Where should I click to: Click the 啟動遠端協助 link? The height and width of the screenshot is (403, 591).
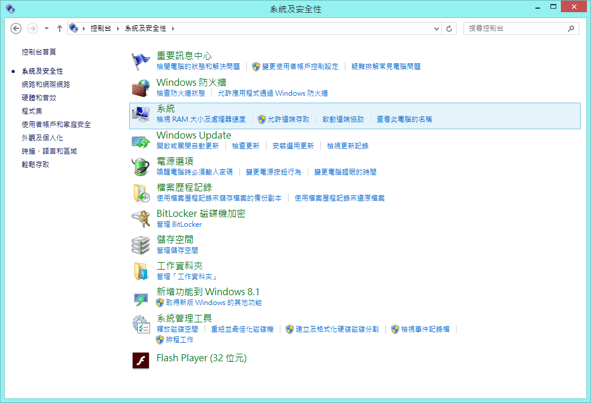click(343, 119)
